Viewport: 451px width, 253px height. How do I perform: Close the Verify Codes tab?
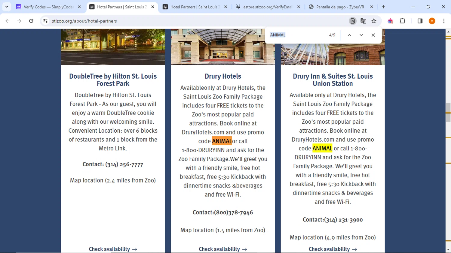click(79, 7)
